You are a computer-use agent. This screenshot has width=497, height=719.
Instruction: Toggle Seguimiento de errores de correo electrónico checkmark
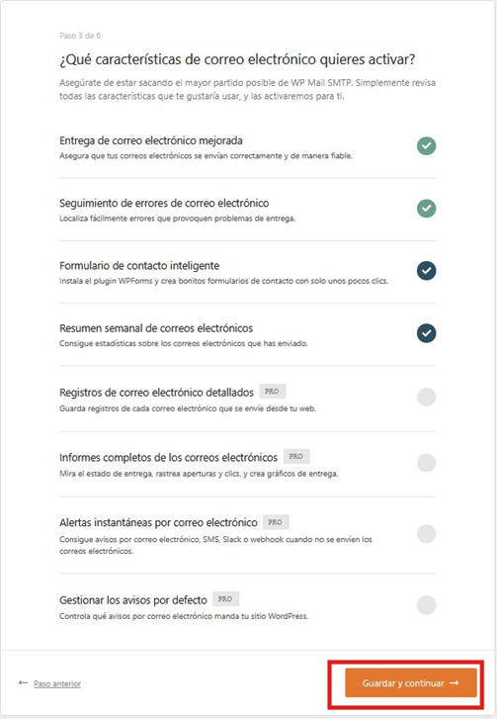coord(426,208)
